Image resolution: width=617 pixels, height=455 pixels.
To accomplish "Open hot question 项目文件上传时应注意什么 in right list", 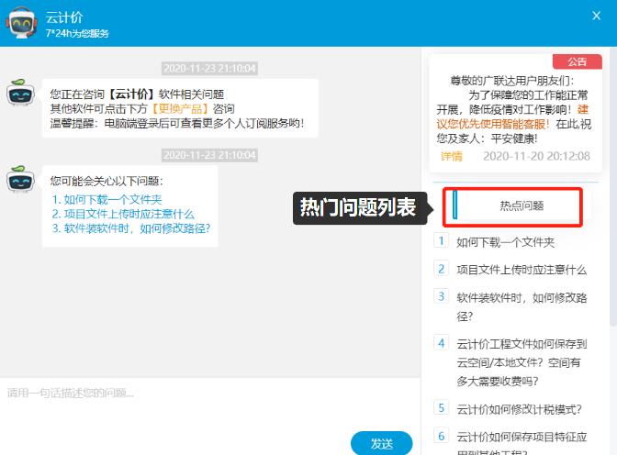I will click(x=522, y=270).
